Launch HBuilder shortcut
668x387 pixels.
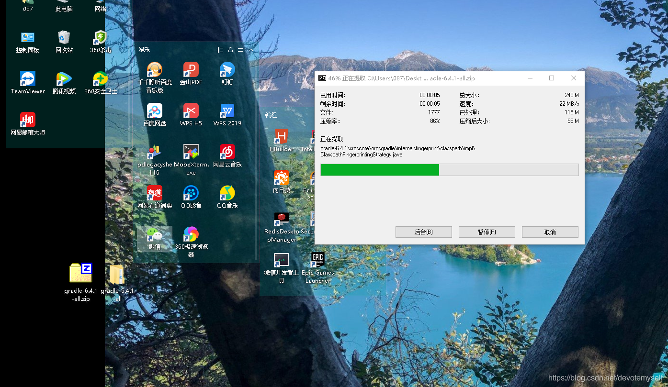(x=282, y=141)
